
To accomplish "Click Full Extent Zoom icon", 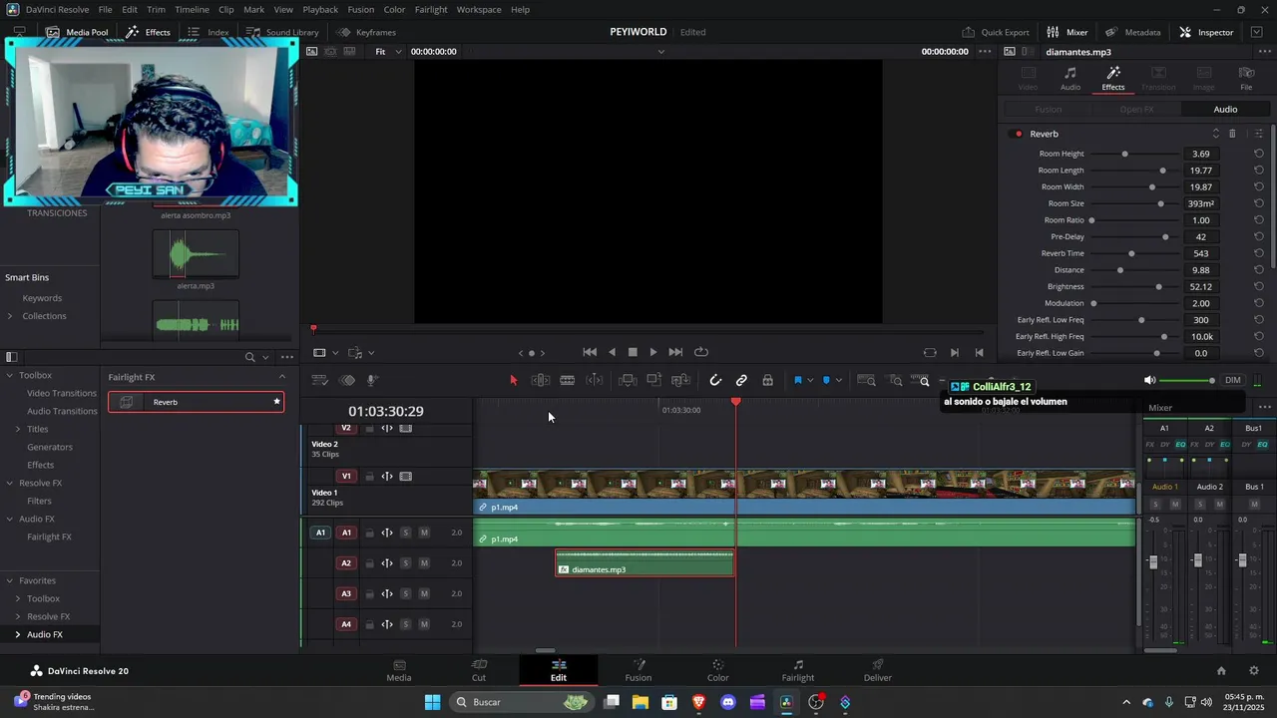I will coord(867,380).
